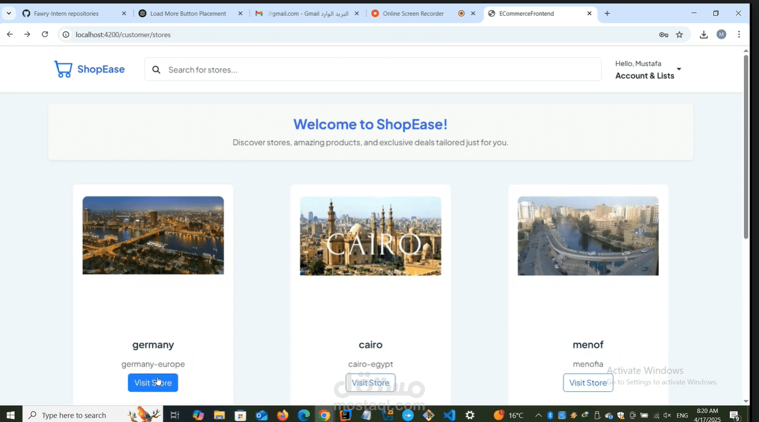Expand the Account & Lists dropdown arrow
Screen dimensions: 759x422
tap(679, 70)
